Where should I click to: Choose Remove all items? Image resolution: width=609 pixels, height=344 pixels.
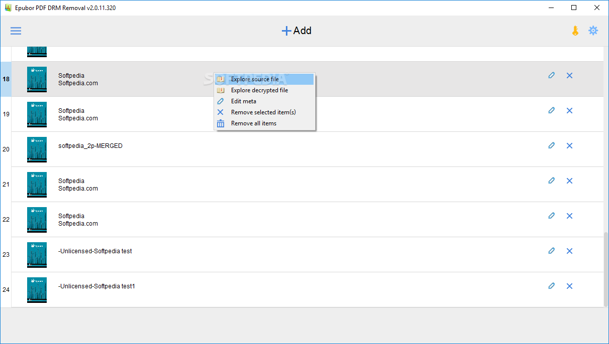[264, 123]
